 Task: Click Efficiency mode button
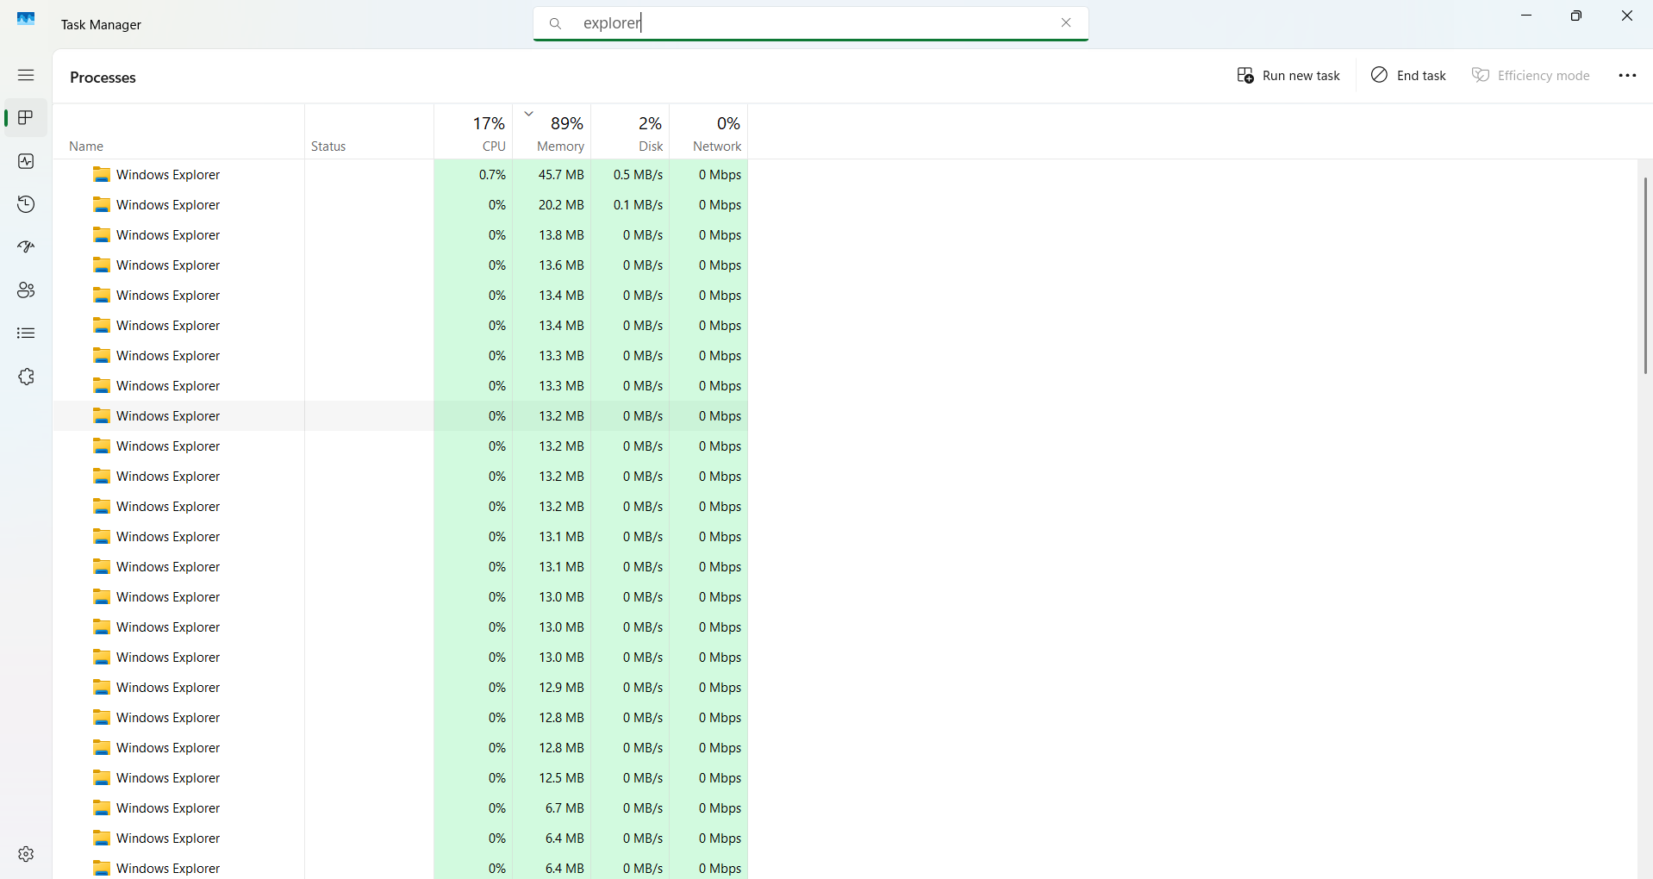click(x=1531, y=76)
